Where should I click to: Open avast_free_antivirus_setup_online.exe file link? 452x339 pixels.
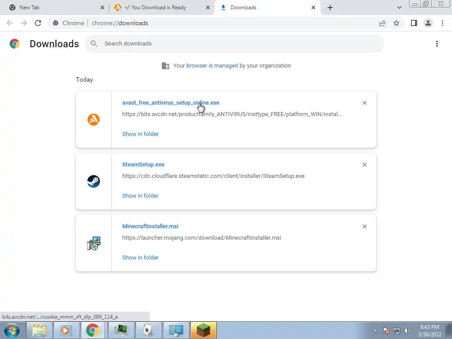coord(171,103)
